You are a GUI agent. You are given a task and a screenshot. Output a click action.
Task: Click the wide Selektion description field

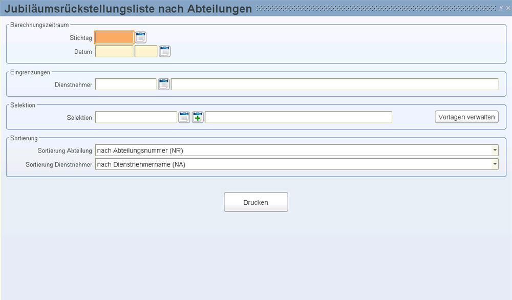[298, 117]
